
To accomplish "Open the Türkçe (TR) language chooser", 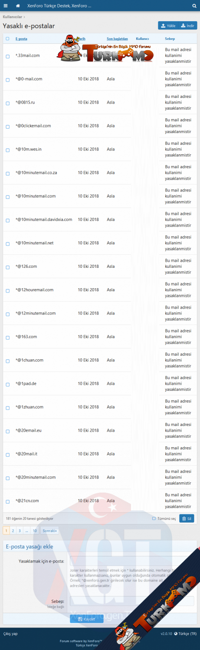I will (x=185, y=634).
